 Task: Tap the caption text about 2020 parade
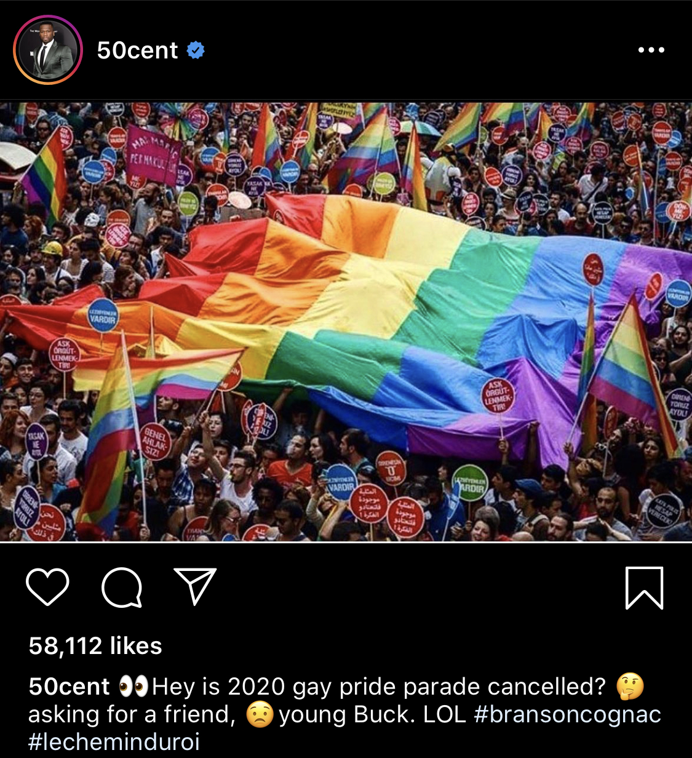(x=379, y=686)
